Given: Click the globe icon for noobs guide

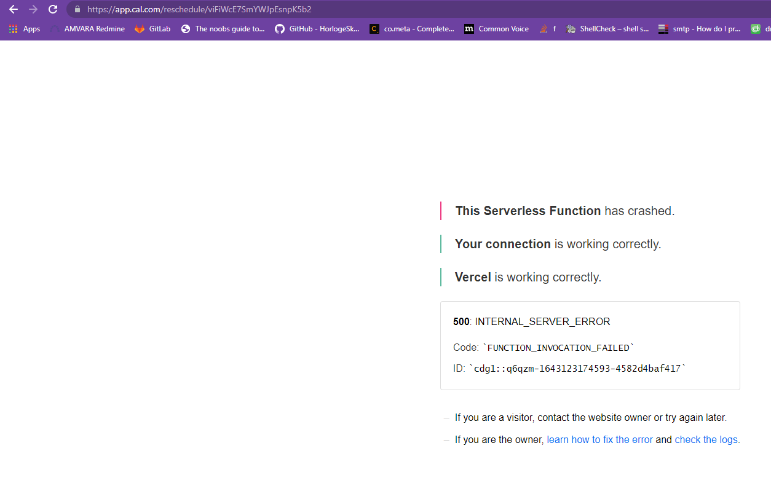Looking at the screenshot, I should [186, 29].
